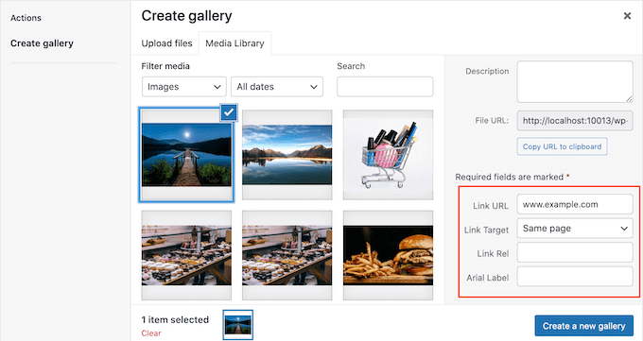Select the shopping cart cosmetics thumbnail

pyautogui.click(x=388, y=155)
